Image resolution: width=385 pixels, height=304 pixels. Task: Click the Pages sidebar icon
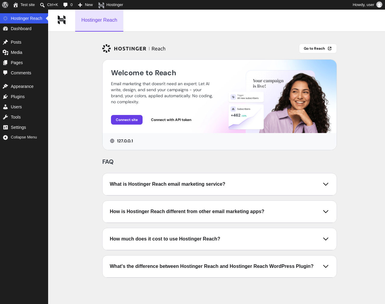click(5, 63)
